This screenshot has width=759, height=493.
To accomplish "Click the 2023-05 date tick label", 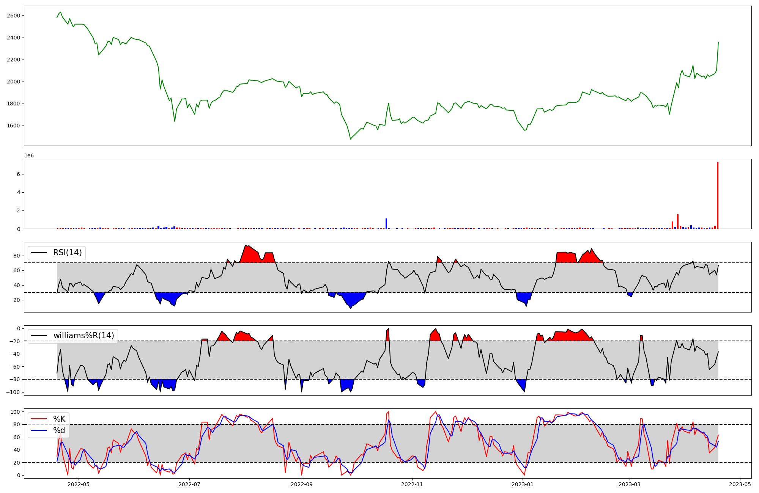I will pos(740,484).
